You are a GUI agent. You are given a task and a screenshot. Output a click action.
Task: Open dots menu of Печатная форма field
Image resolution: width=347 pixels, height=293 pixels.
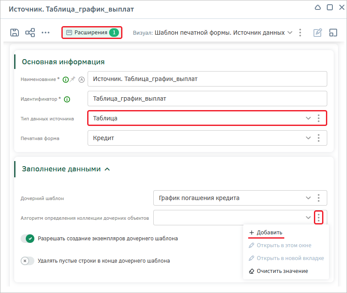(x=319, y=138)
